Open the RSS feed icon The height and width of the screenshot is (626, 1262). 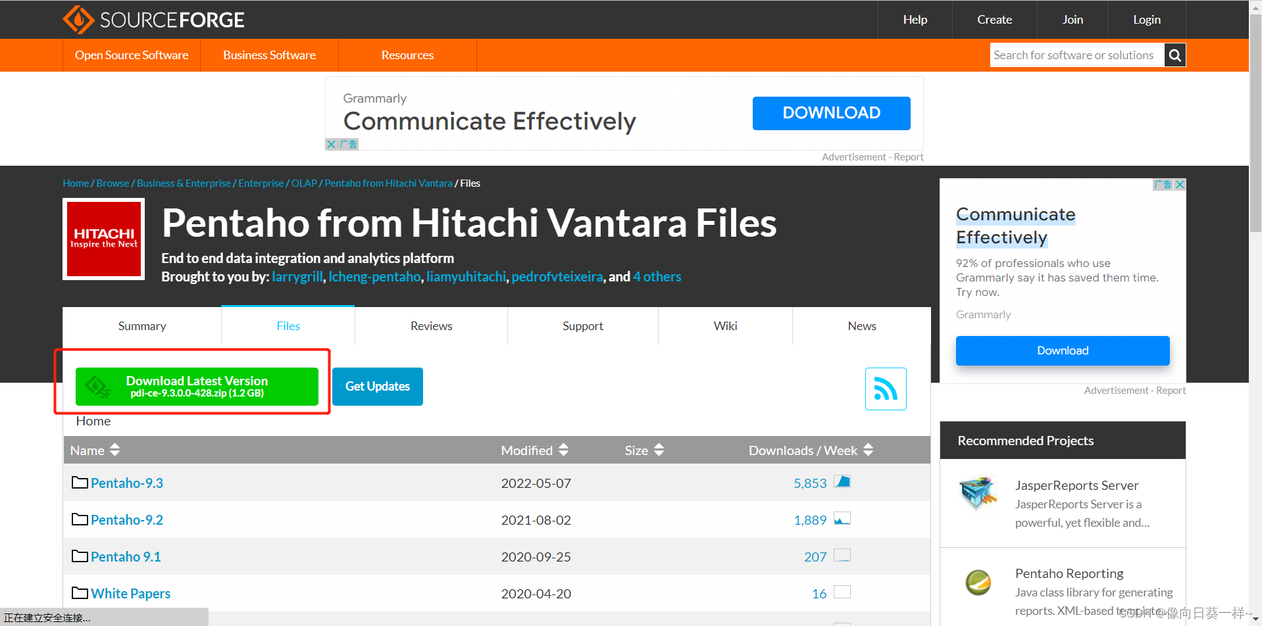(x=886, y=389)
